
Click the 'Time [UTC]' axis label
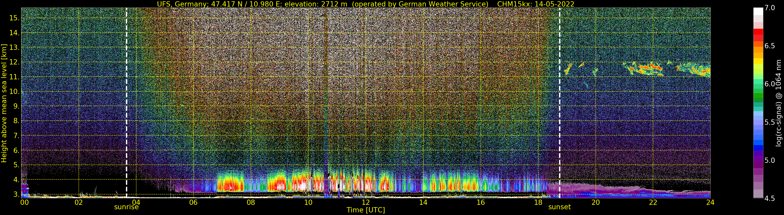(x=366, y=210)
